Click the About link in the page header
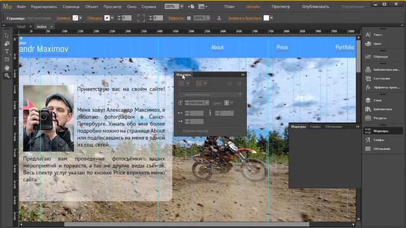The height and width of the screenshot is (228, 406). point(217,47)
